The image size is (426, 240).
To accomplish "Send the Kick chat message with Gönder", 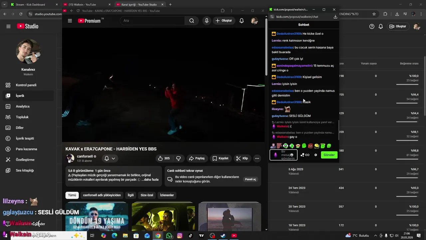I will point(329,155).
